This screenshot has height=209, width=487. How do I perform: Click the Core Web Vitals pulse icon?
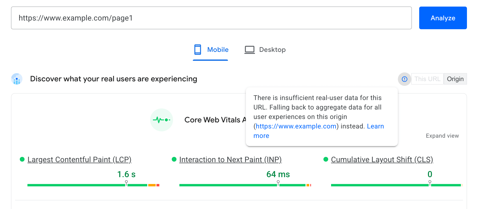161,120
